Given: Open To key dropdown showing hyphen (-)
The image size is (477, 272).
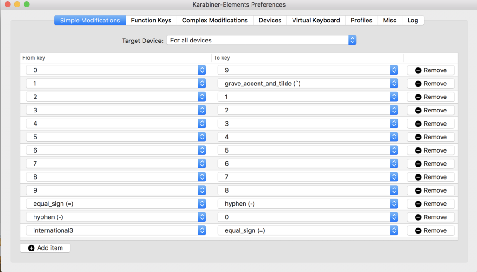Looking at the screenshot, I should click(x=308, y=204).
